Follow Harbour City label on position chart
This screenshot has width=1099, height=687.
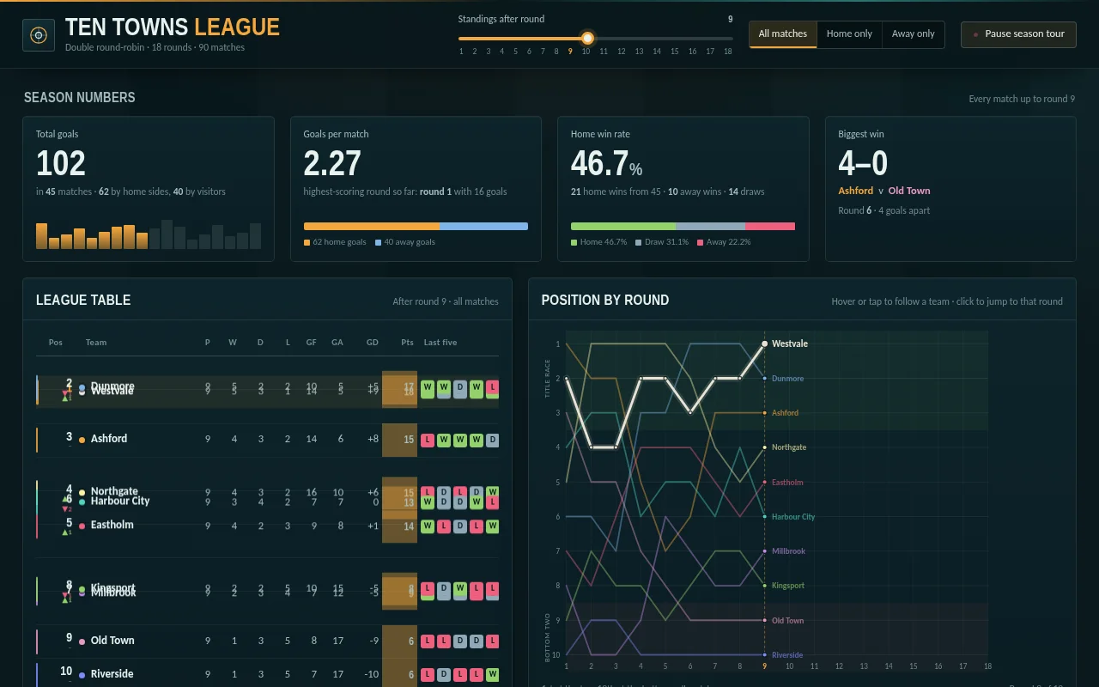point(793,517)
